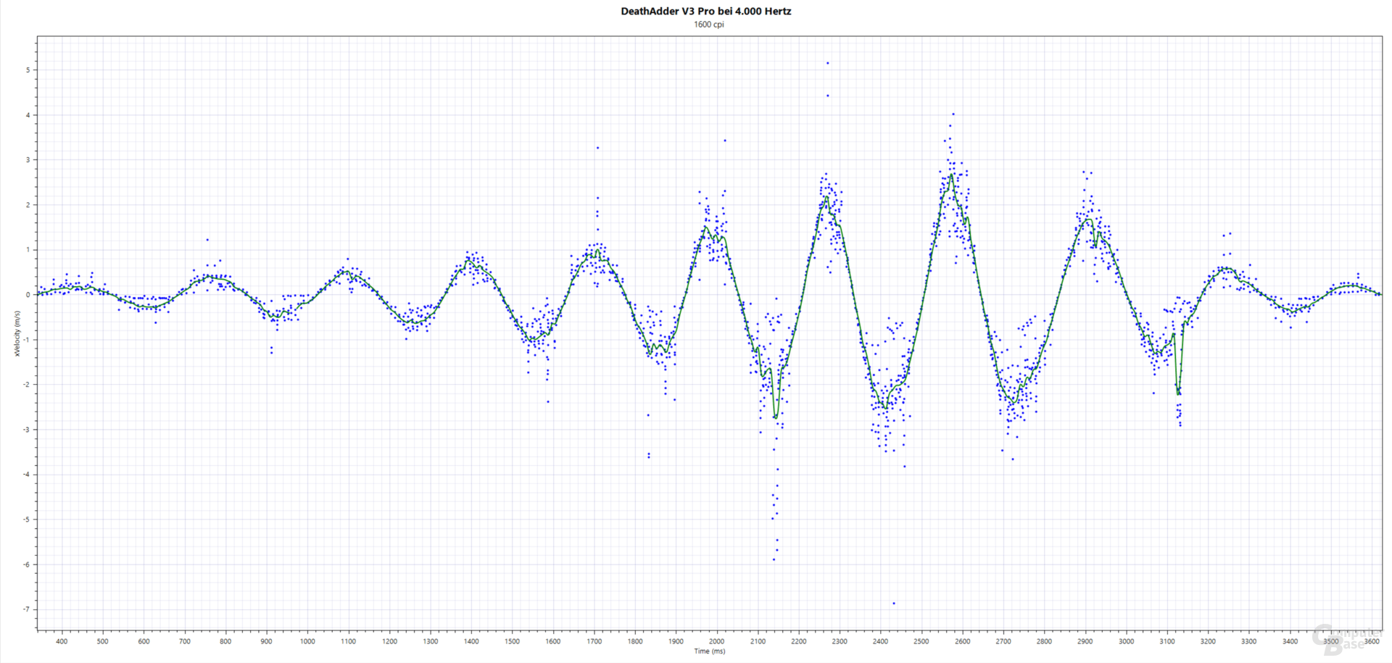The width and height of the screenshot is (1392, 663).
Task: Click the chart title 'DeathAdder V3 Pro bei 4.000 Hertz'
Action: click(705, 11)
